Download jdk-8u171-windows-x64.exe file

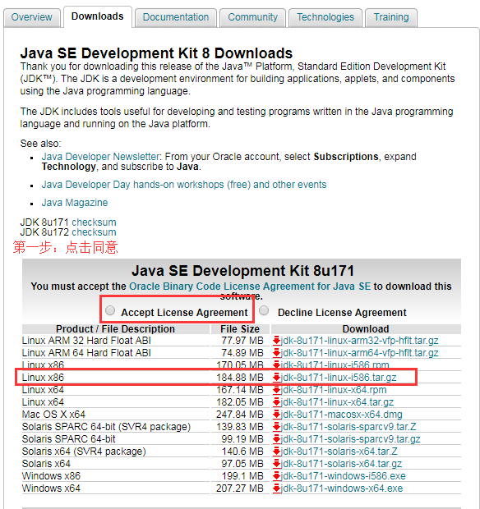342,488
